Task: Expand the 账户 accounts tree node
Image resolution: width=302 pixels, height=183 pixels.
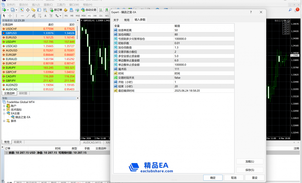Action: [x=4, y=106]
